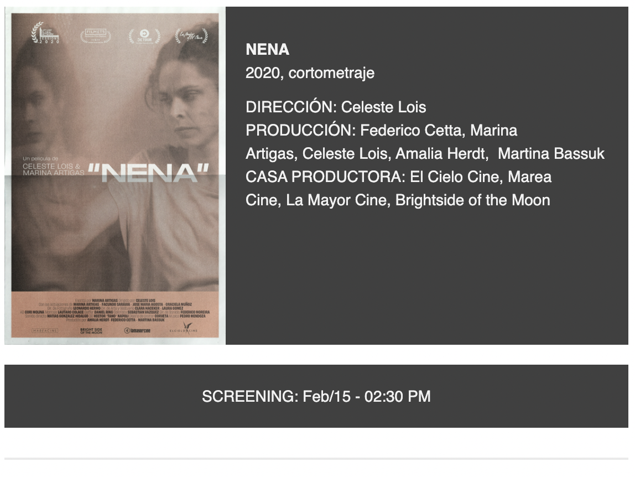
Task: Click "Celeste Lois & Marina Artigas" poster credit
Action: pyautogui.click(x=54, y=169)
